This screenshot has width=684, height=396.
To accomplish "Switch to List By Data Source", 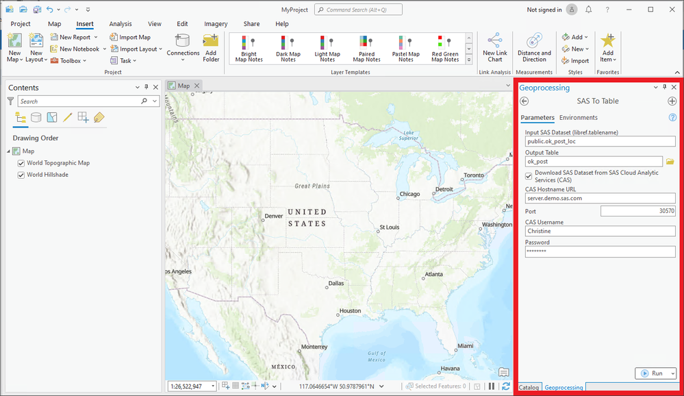I will click(x=36, y=117).
